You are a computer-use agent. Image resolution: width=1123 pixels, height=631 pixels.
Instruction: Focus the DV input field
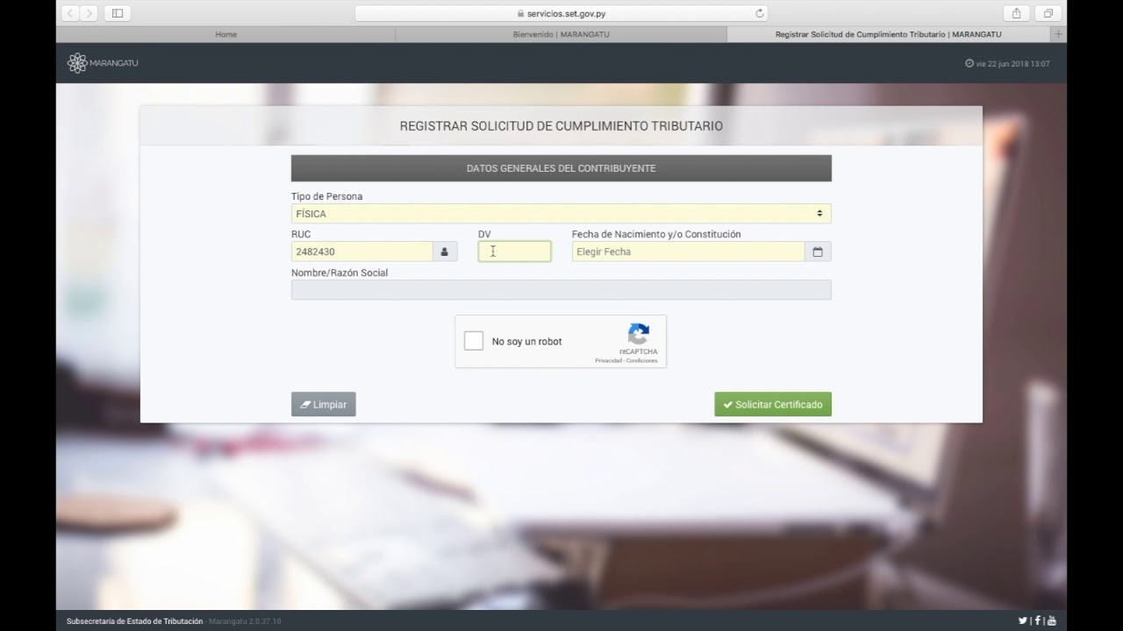[x=514, y=252]
